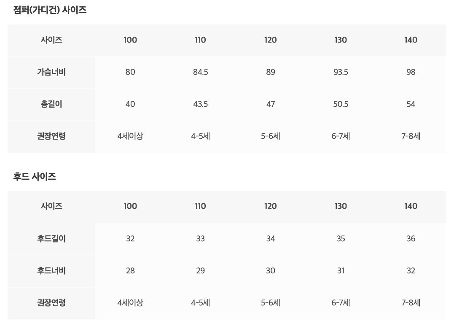Click the chest width value 98
Image resolution: width=454 pixels, height=329 pixels.
(x=411, y=72)
